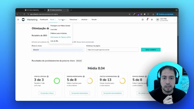Bookmark page with the star icon
Screen dimensions: 194x109
tap(129, 14)
